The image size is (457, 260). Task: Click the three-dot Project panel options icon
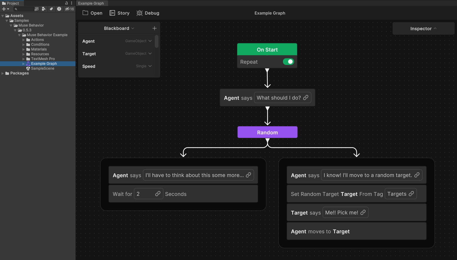(x=72, y=3)
